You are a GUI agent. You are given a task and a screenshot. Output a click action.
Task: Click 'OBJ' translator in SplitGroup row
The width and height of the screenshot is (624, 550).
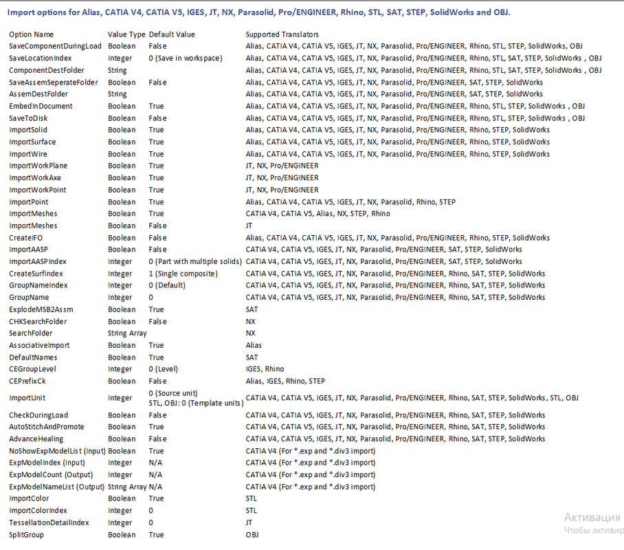[x=252, y=535]
